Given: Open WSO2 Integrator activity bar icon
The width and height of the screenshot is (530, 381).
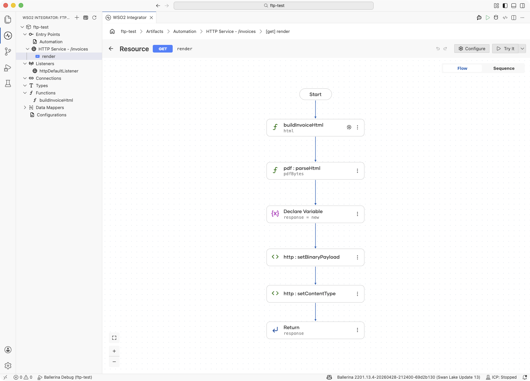Looking at the screenshot, I should (8, 36).
